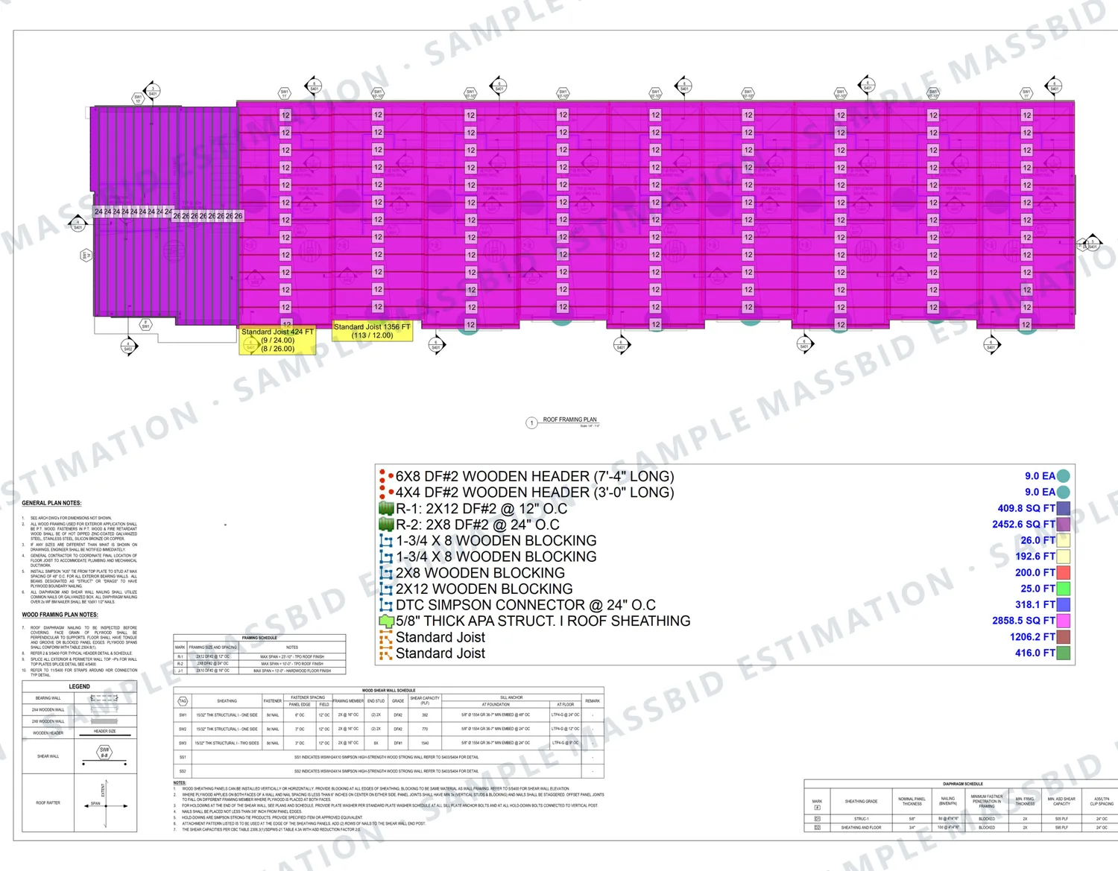
Task: Click the indigo swatch next to 409.8 SQ FT
Action: pyautogui.click(x=1064, y=508)
